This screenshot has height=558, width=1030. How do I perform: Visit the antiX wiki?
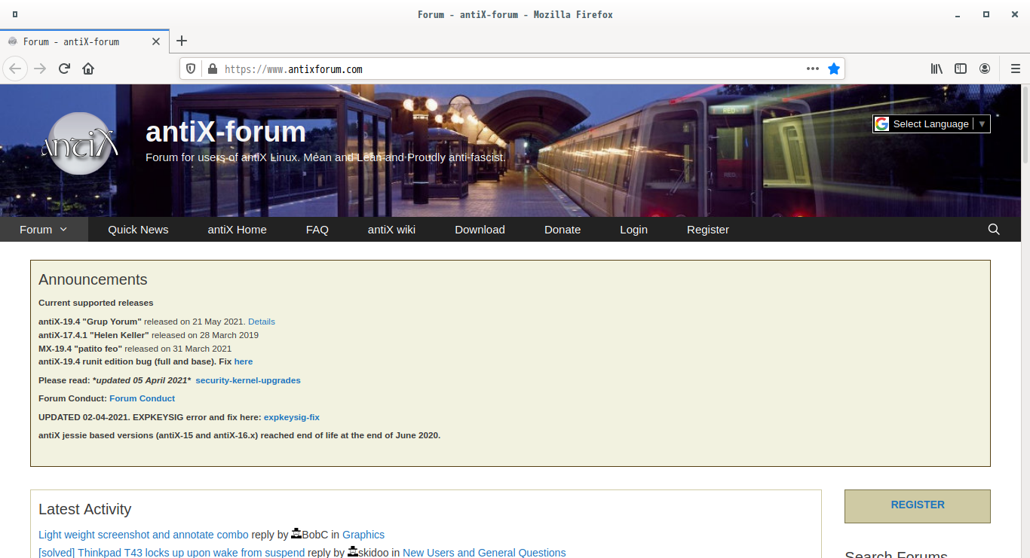391,230
